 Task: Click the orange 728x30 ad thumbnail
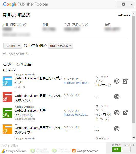(7, 129)
